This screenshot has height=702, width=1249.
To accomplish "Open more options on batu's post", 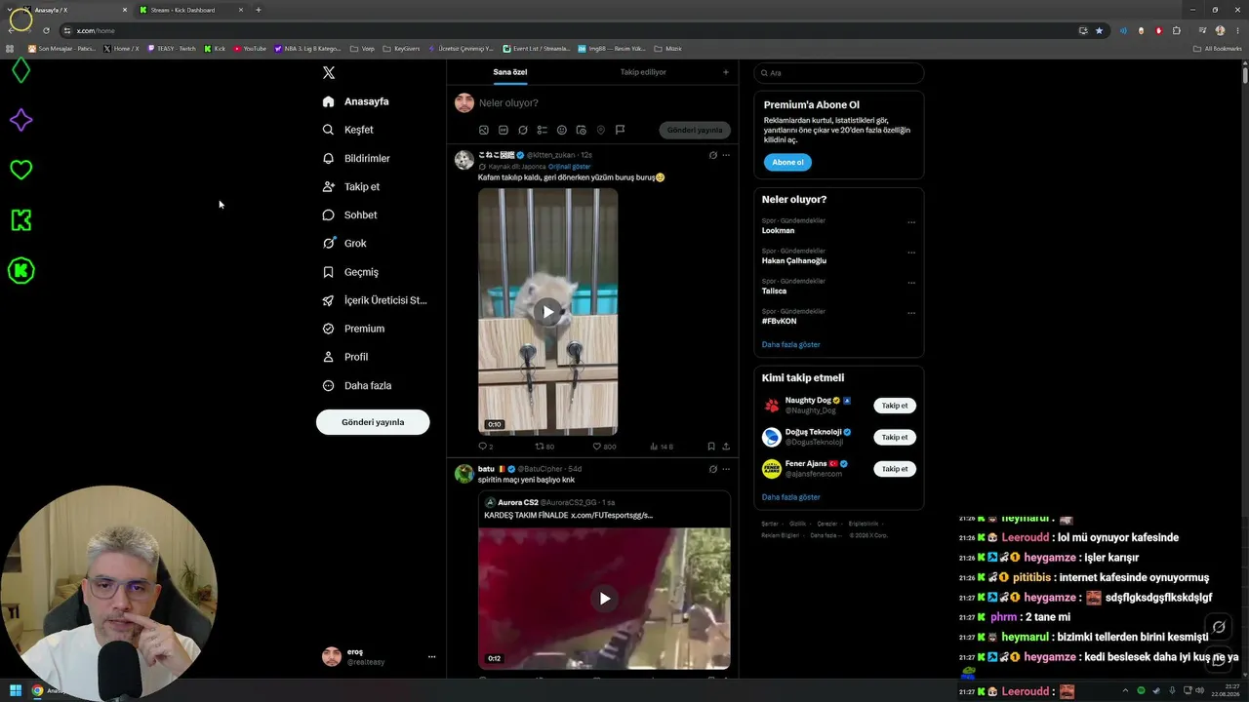I will pos(726,469).
